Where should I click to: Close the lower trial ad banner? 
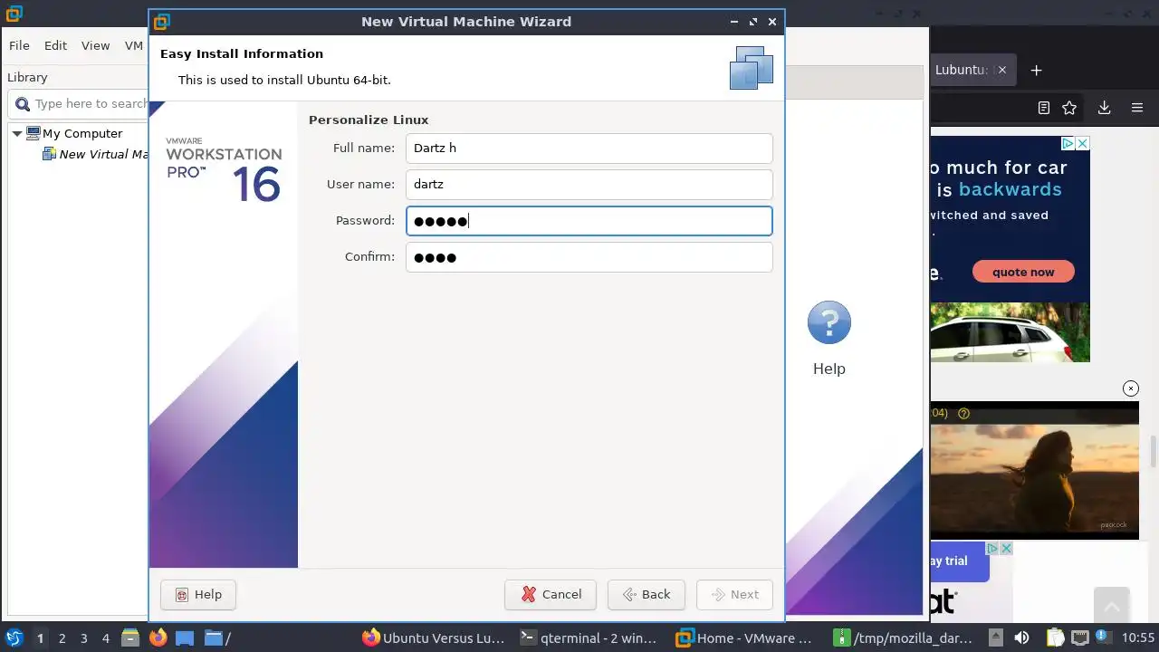click(x=1005, y=549)
